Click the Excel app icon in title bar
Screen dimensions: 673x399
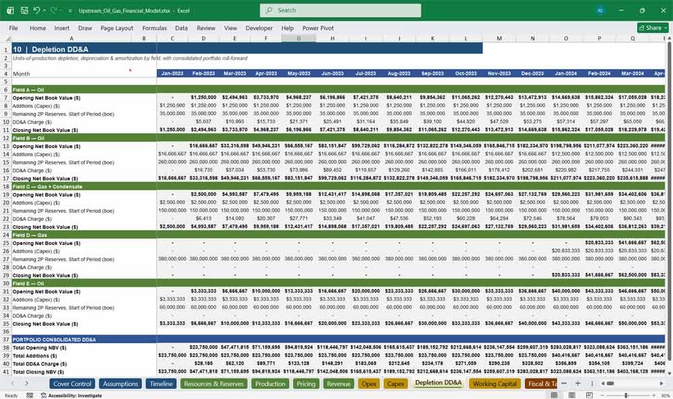click(x=10, y=10)
